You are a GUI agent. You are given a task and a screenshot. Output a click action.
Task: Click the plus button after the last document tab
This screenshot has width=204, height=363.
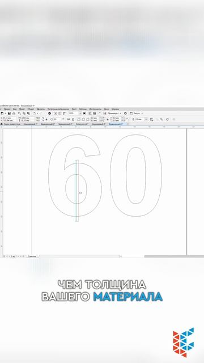pyautogui.click(x=127, y=124)
